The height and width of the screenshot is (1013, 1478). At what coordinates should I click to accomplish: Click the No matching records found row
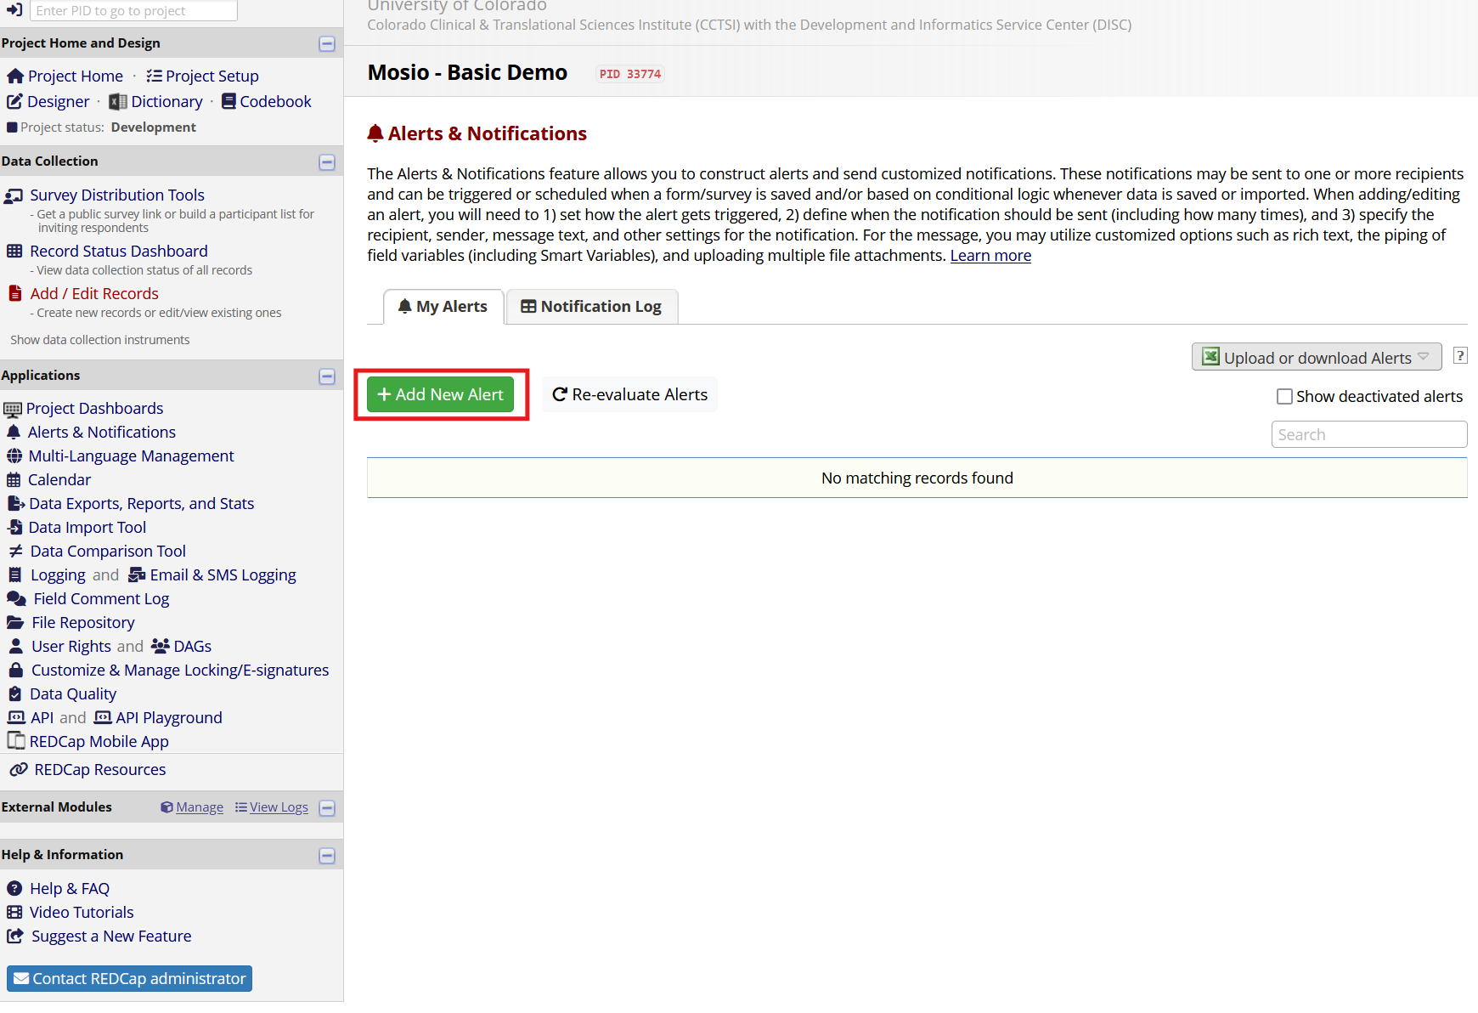click(x=917, y=478)
